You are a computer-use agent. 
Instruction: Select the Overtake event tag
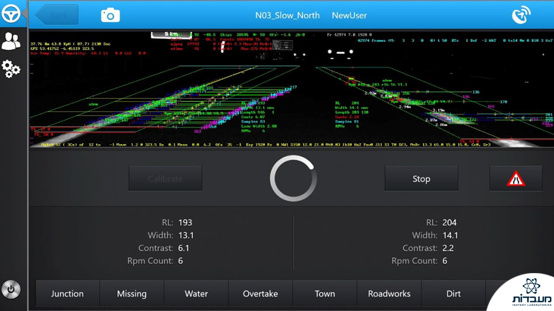261,294
